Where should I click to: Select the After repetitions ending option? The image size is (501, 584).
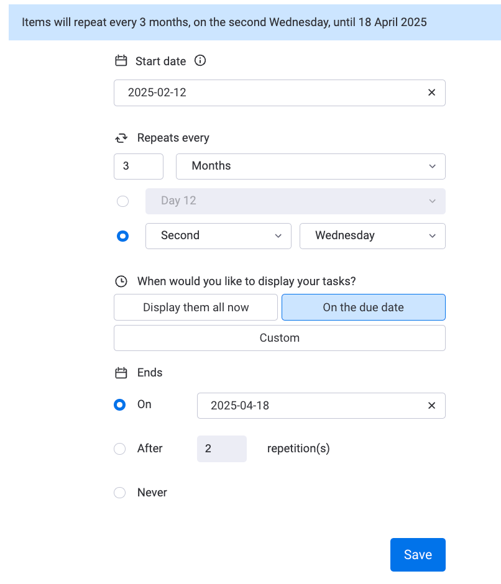(119, 449)
